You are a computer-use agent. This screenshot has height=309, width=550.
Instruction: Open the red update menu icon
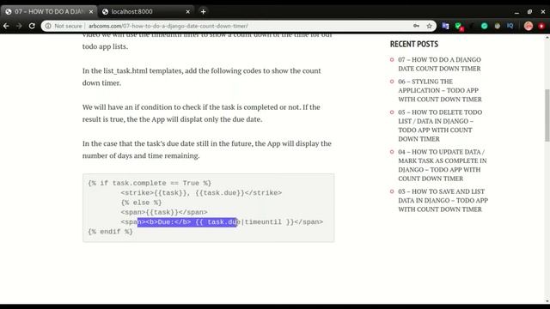(x=541, y=26)
